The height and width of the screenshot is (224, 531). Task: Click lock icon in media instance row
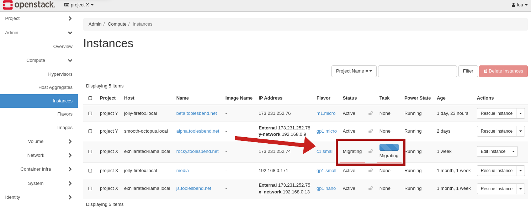(x=371, y=171)
